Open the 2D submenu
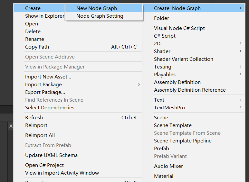This screenshot has width=249, height=182. pyautogui.click(x=194, y=44)
